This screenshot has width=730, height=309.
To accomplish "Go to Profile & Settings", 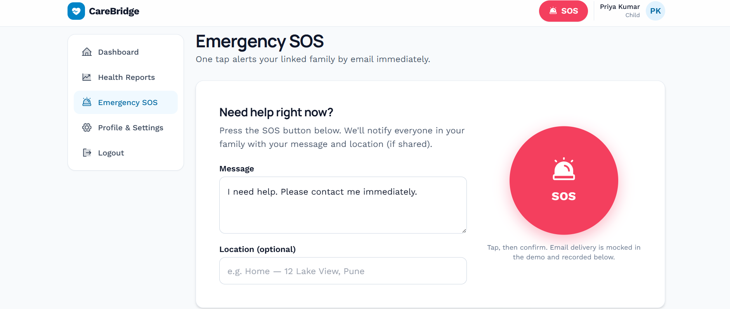I will point(126,128).
